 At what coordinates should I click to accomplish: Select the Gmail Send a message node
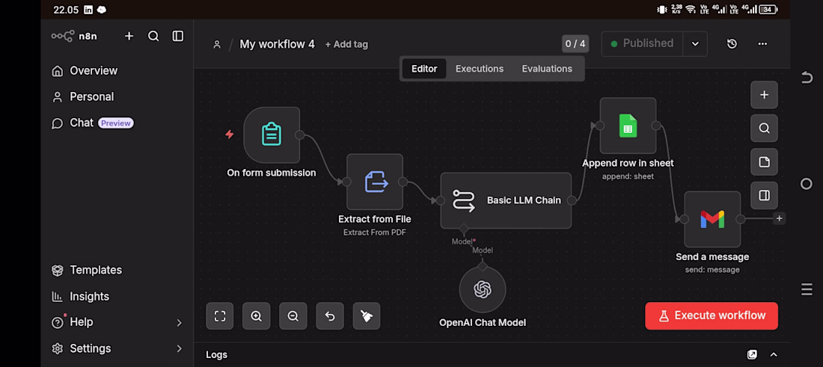click(x=712, y=219)
